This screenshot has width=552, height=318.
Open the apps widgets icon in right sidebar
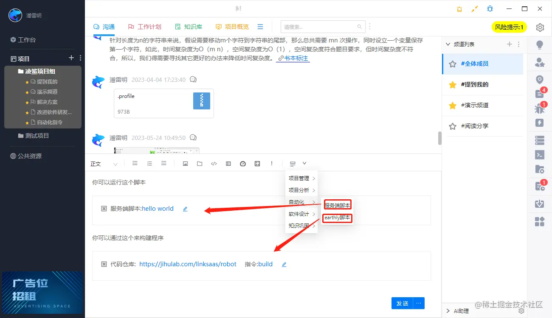click(540, 221)
